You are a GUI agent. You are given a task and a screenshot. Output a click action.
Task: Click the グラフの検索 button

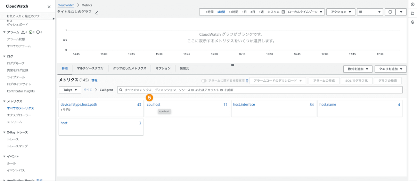click(387, 81)
